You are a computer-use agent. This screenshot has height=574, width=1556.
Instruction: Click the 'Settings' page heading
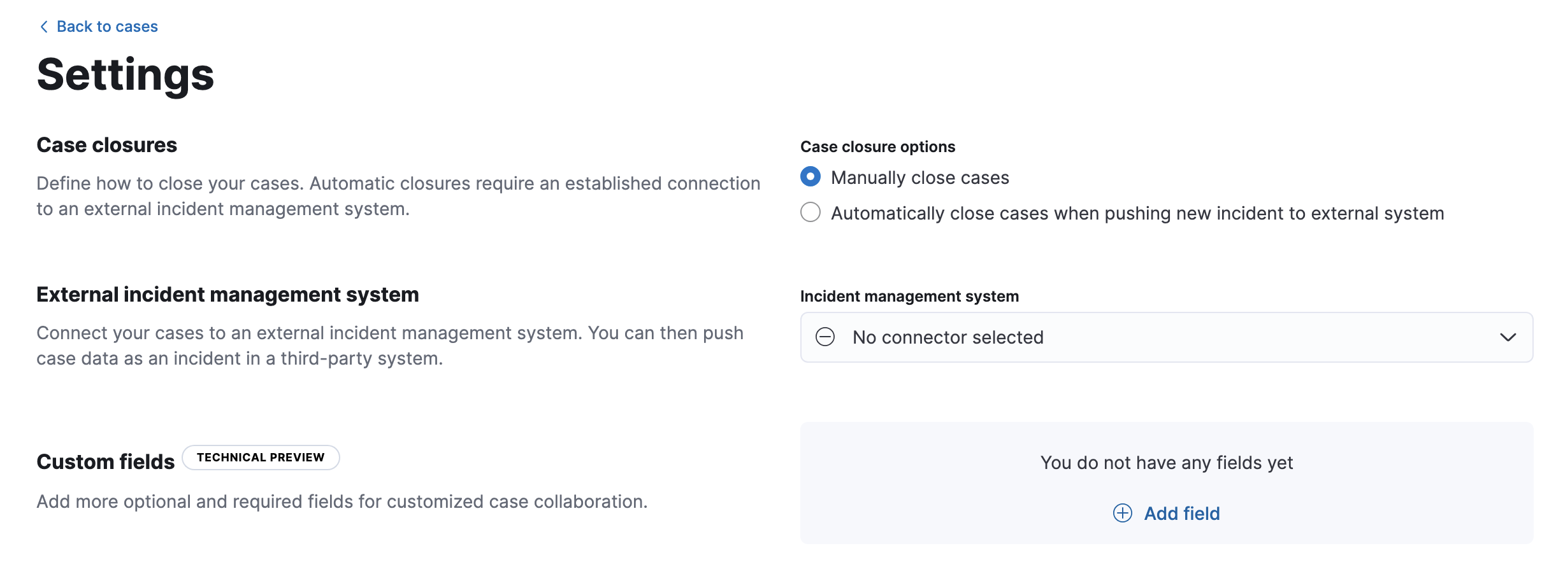(126, 75)
